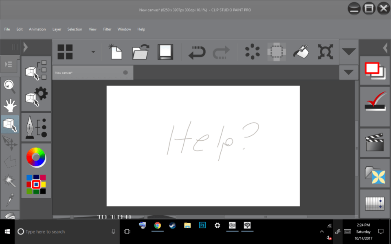Open Steam from the taskbar

click(172, 226)
